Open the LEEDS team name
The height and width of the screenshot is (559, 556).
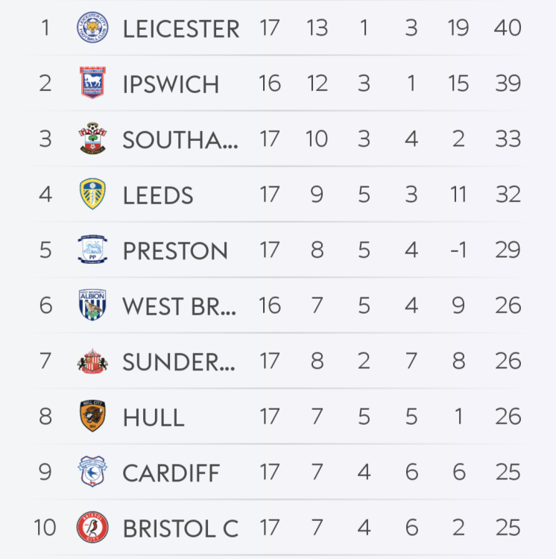158,195
